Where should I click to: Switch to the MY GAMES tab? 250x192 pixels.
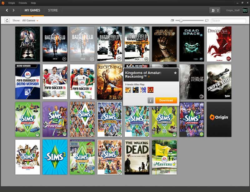[x=32, y=10]
